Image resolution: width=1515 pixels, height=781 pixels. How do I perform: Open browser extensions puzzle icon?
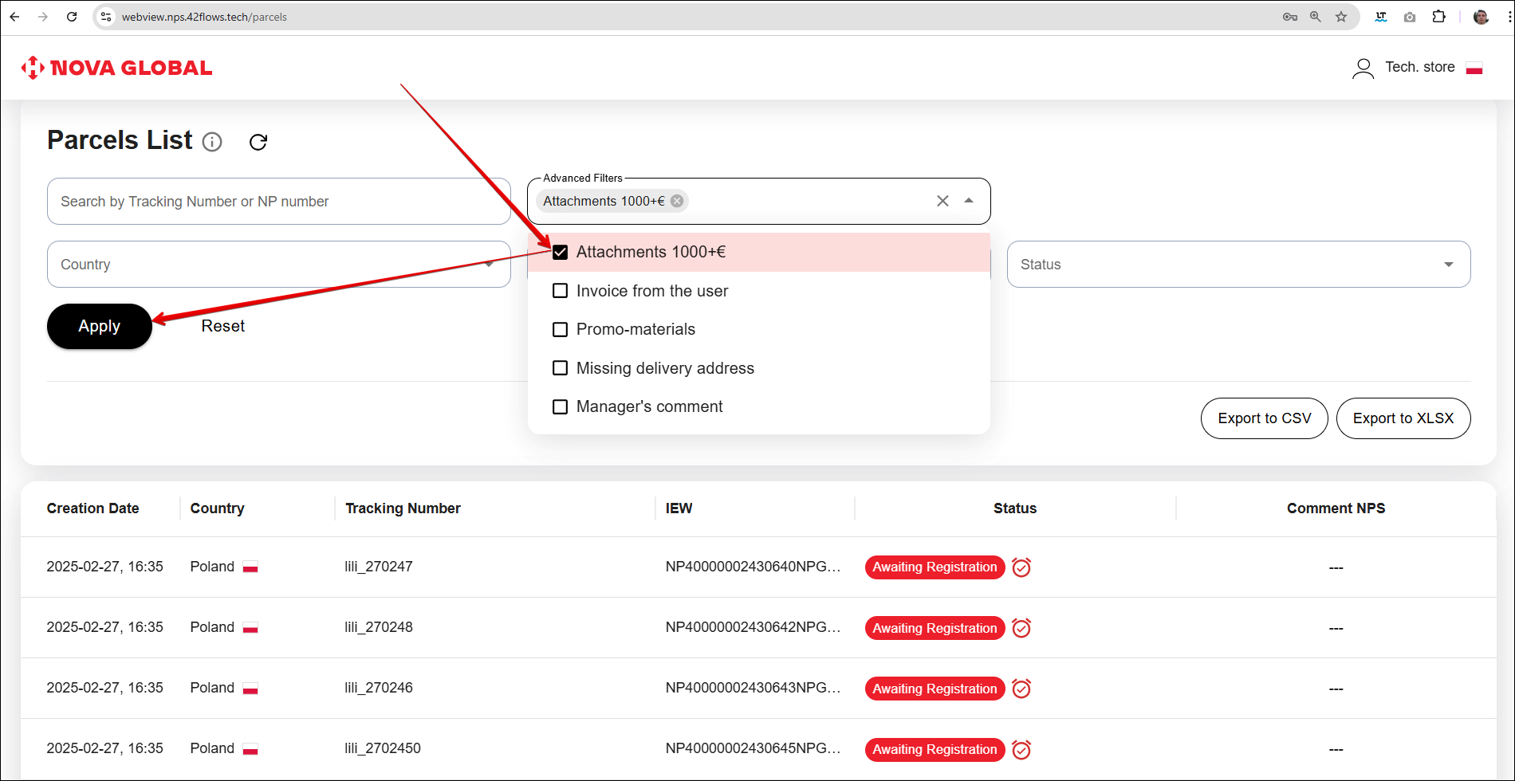1438,17
